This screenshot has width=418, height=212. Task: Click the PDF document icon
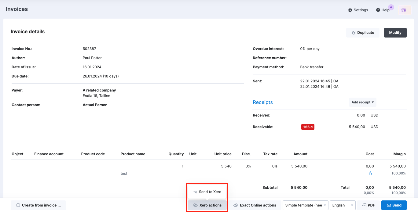click(x=364, y=205)
